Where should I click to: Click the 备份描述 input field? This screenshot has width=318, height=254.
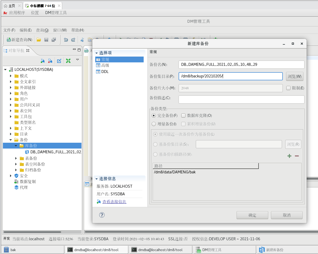coord(242,99)
